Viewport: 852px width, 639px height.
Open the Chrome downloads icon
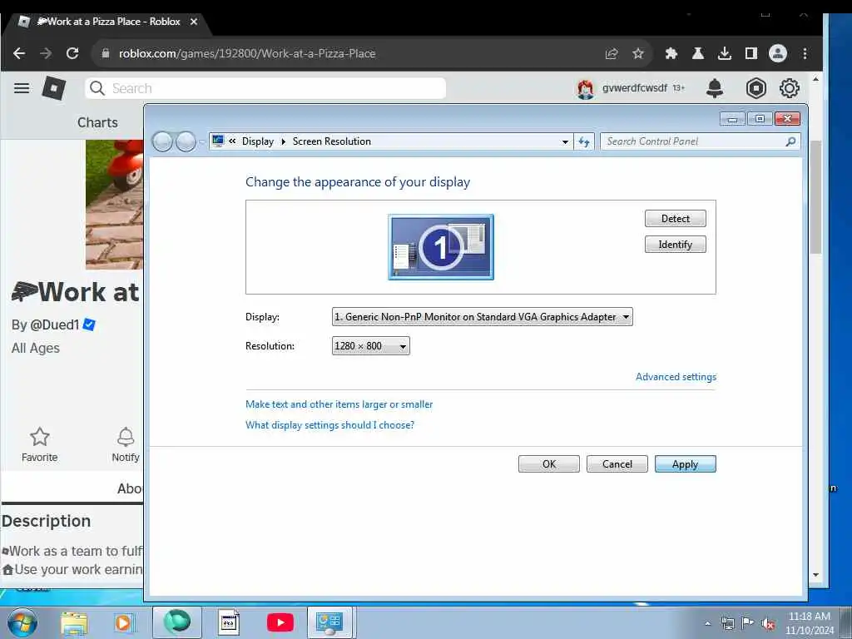pyautogui.click(x=725, y=53)
